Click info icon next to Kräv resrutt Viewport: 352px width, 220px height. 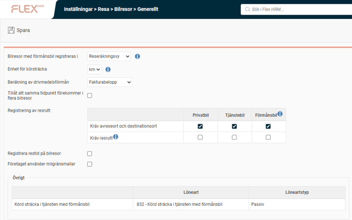click(x=116, y=137)
